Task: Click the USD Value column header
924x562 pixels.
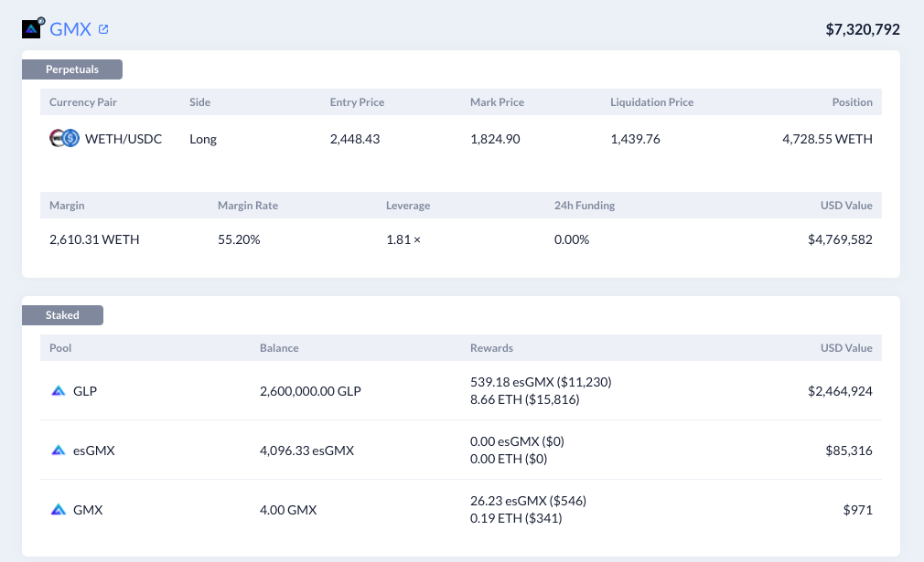Action: (x=846, y=347)
